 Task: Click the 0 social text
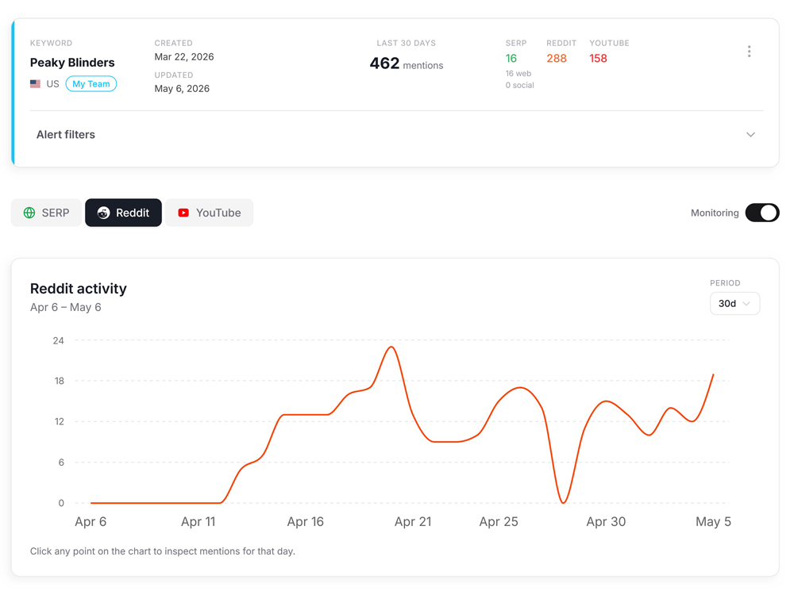(x=519, y=86)
